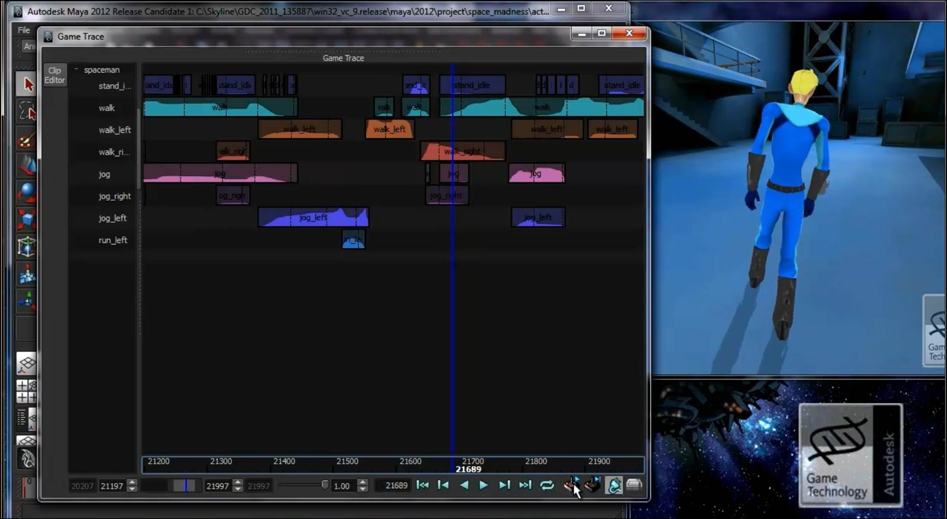947x519 pixels.
Task: Switch to single perspective view layout
Action: (x=26, y=363)
